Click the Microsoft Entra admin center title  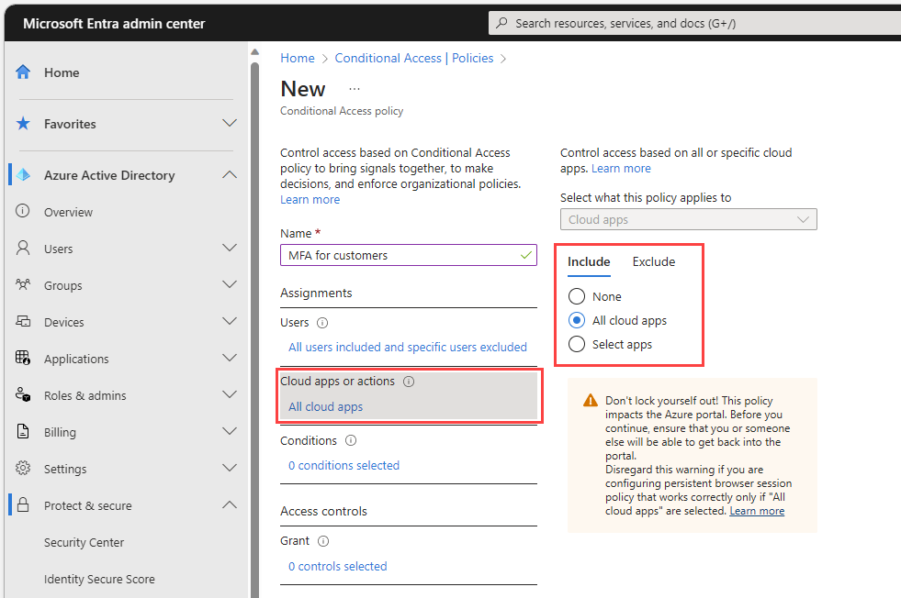tap(114, 24)
